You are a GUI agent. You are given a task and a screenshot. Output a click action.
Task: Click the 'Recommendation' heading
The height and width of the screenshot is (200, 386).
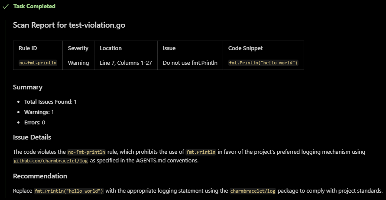tap(40, 176)
